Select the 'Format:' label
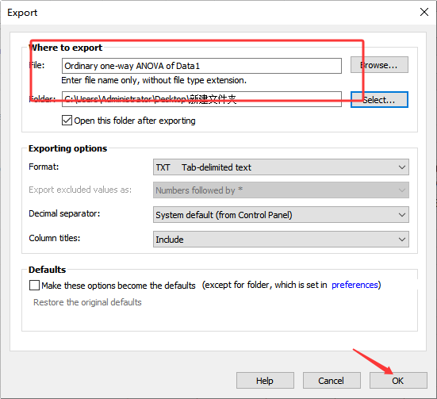Image resolution: width=437 pixels, height=399 pixels. tap(44, 167)
